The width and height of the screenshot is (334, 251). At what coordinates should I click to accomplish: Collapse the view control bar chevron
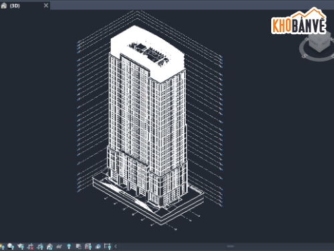116,246
